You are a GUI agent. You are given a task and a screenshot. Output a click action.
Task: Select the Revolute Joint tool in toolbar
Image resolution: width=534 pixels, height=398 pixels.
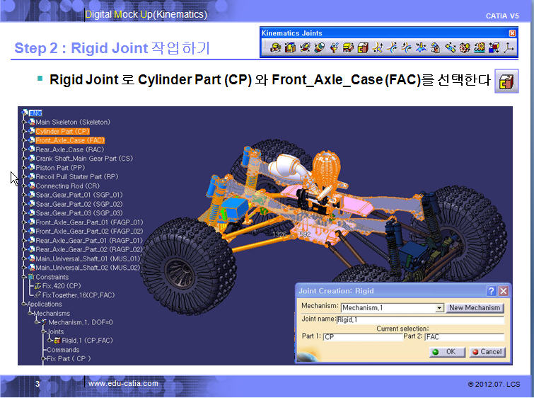coord(277,47)
